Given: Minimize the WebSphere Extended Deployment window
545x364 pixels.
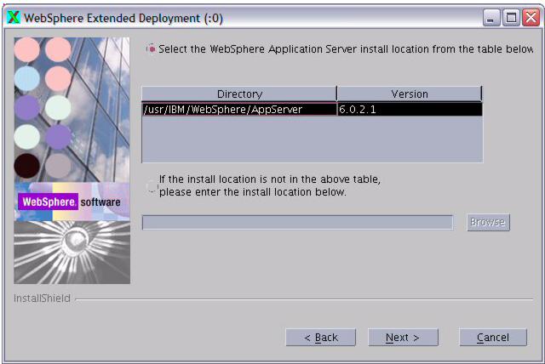Looking at the screenshot, I should 491,18.
